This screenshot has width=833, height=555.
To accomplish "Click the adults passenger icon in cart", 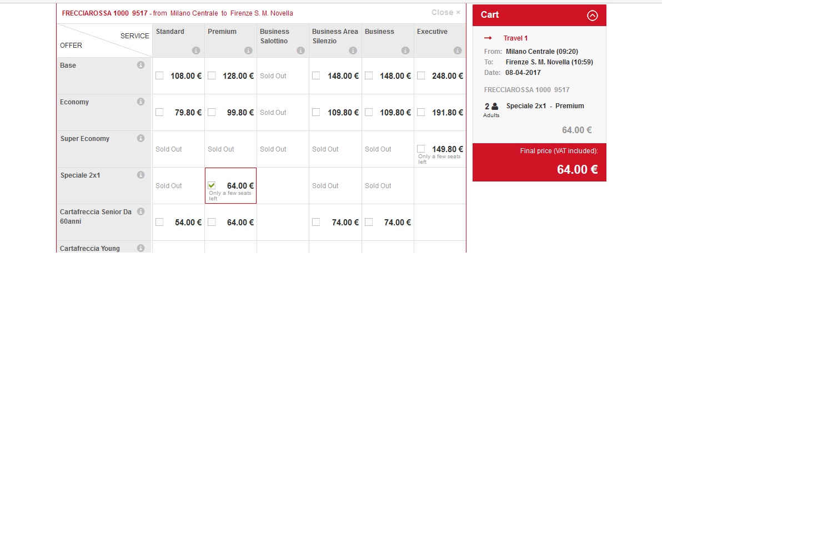I will click(494, 106).
